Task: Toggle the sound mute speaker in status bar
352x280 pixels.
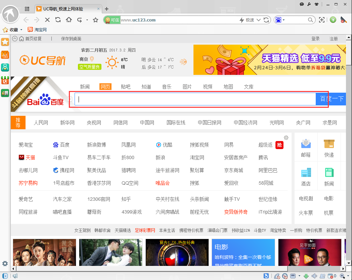Action: (x=314, y=276)
